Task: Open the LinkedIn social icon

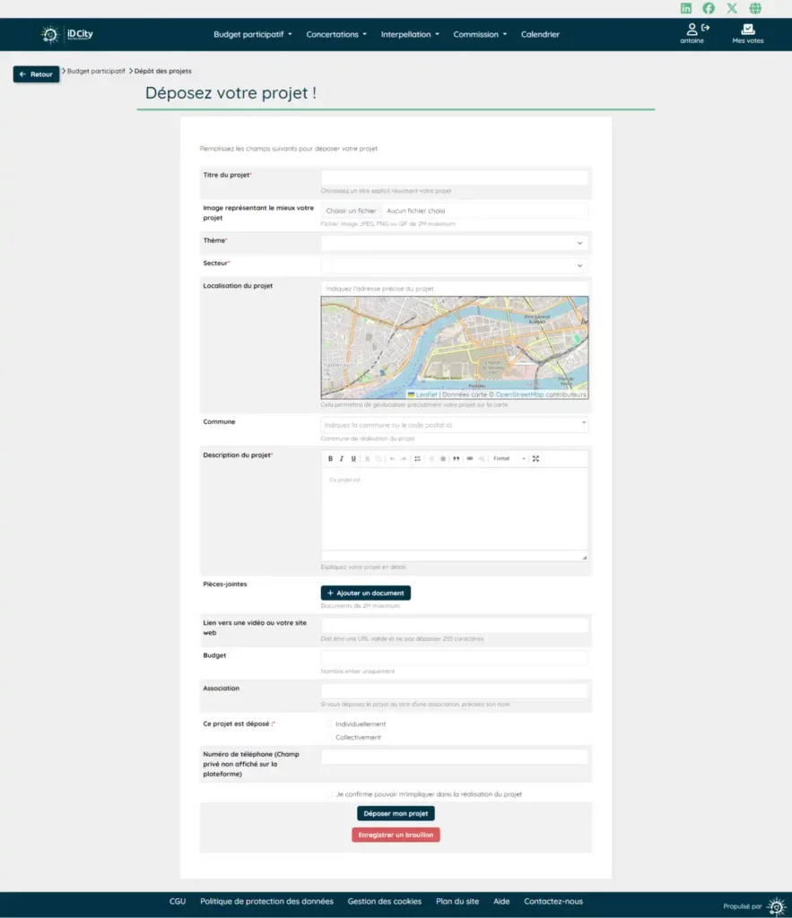Action: pyautogui.click(x=686, y=8)
